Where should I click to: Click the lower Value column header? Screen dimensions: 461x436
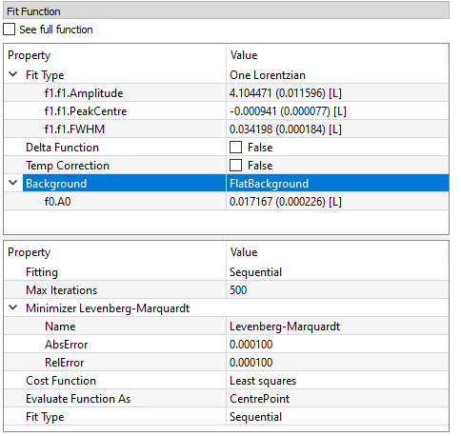337,252
